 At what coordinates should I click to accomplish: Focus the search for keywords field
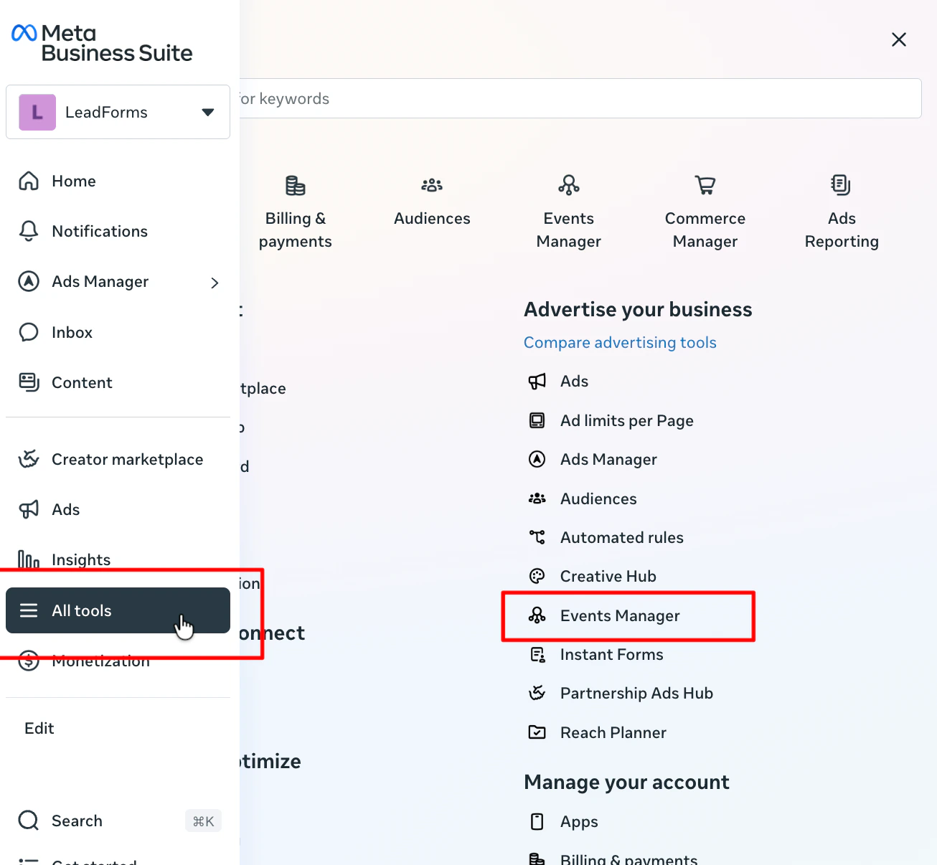[580, 98]
